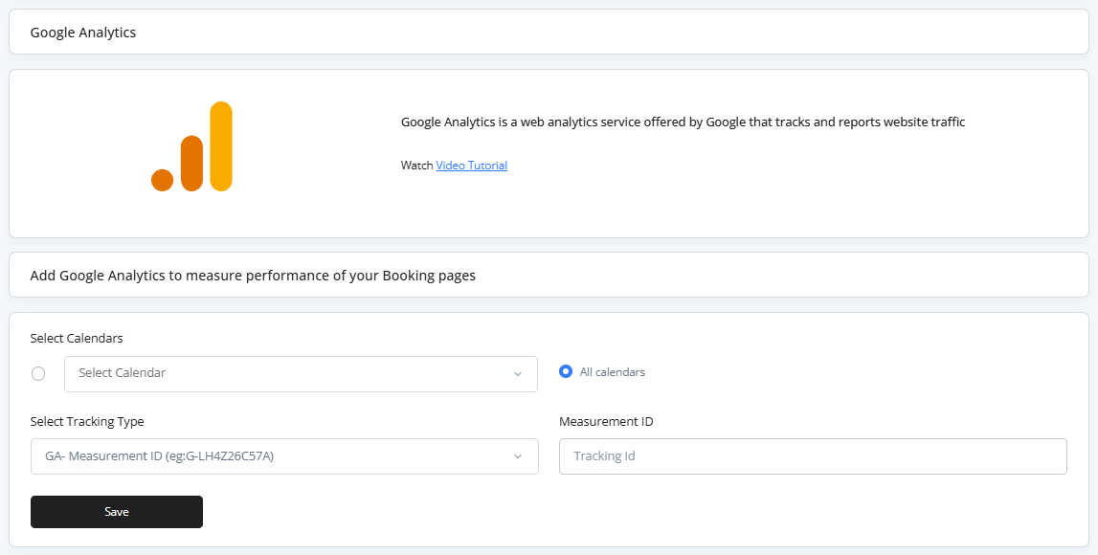Image resolution: width=1098 pixels, height=555 pixels.
Task: Open the Video Tutorial link
Action: (x=471, y=166)
